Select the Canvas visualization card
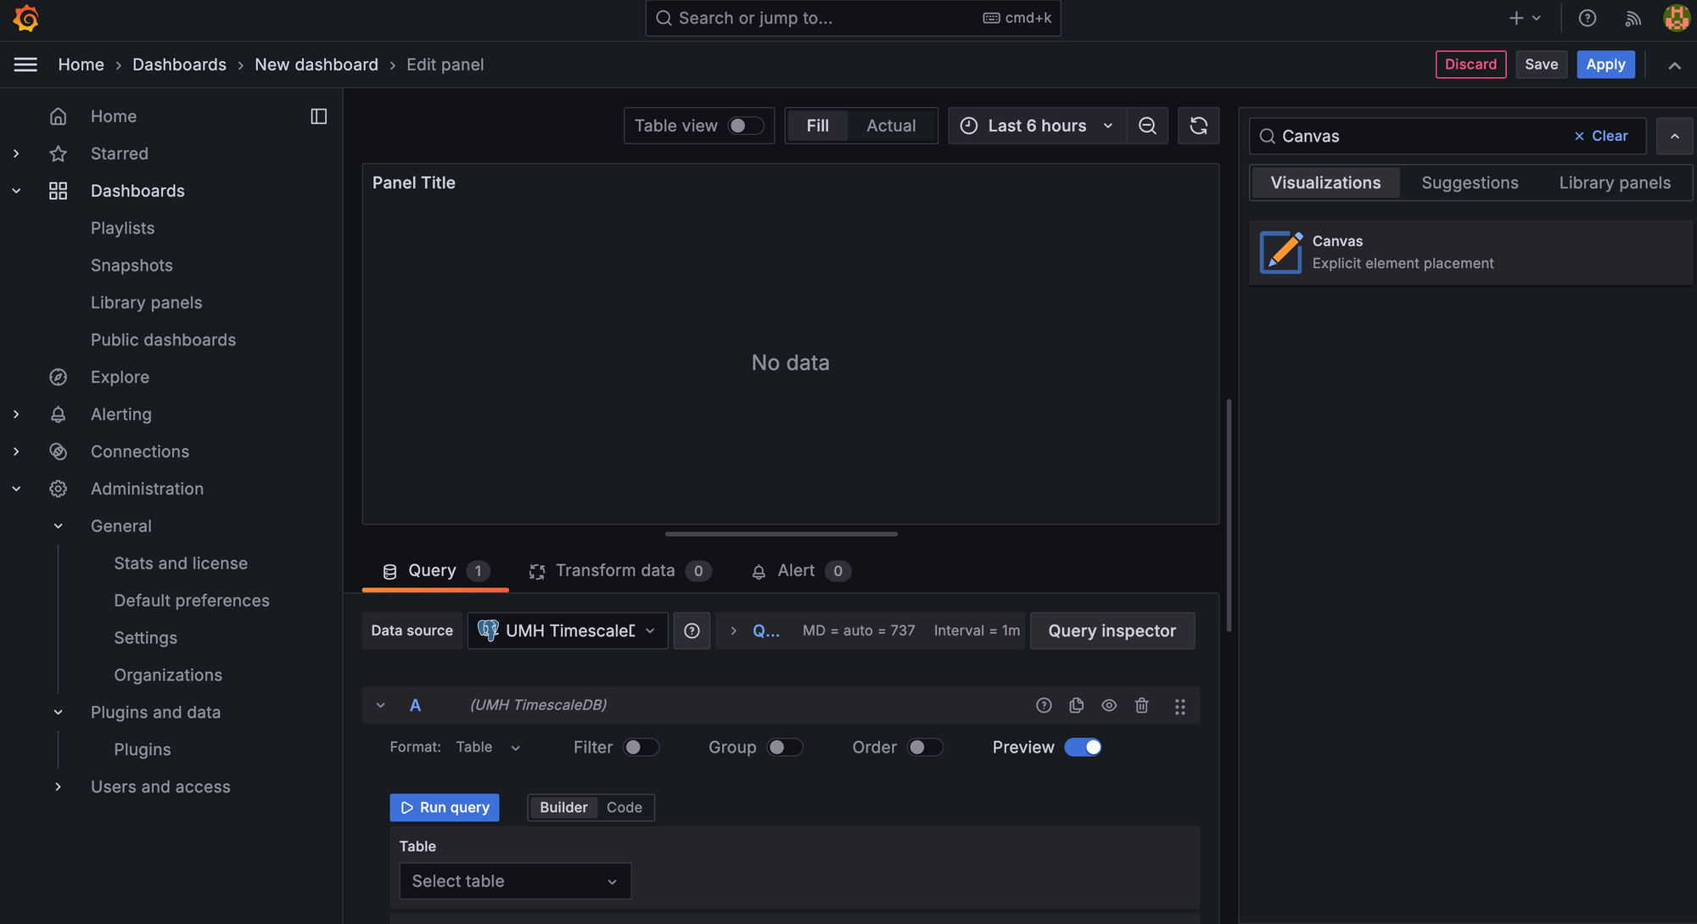This screenshot has height=924, width=1697. 1470,252
